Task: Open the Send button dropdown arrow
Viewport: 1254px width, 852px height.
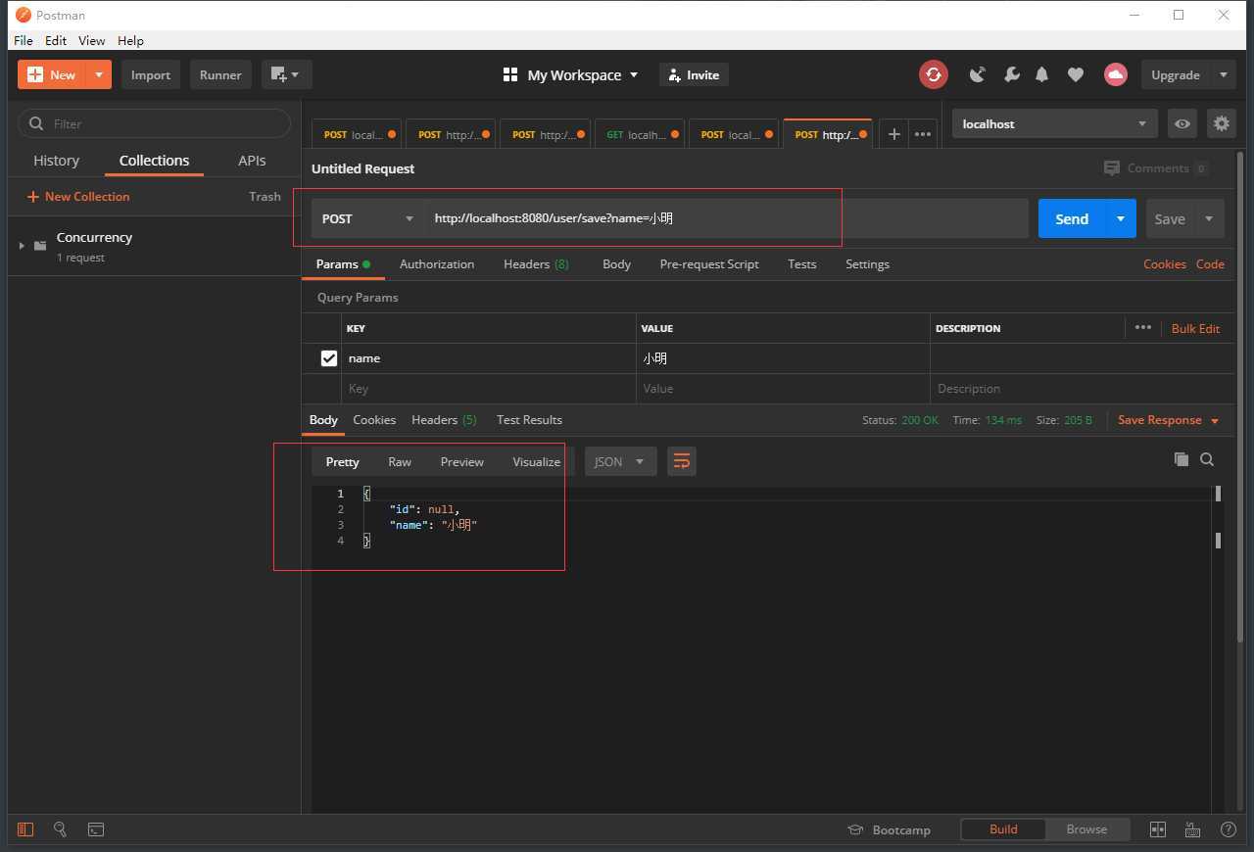Action: pos(1121,218)
